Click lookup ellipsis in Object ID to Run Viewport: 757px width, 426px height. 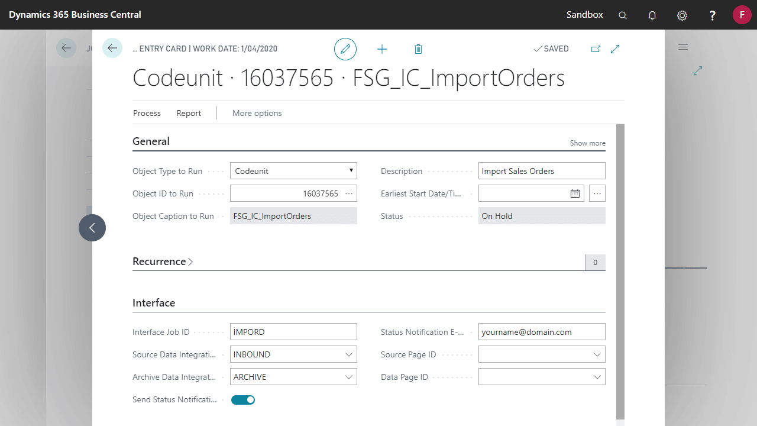click(349, 193)
